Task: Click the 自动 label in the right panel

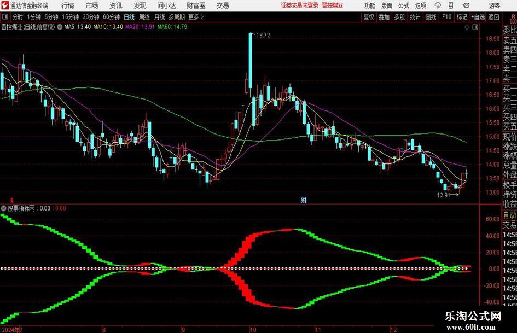Action: click(x=510, y=215)
